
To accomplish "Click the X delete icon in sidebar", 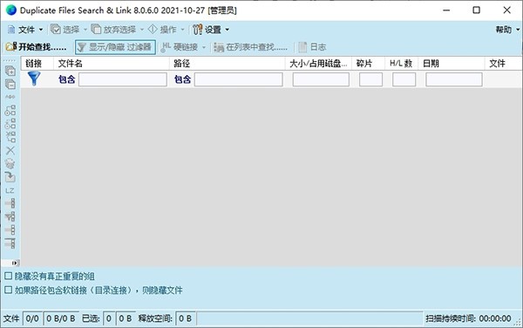I will (x=10, y=150).
